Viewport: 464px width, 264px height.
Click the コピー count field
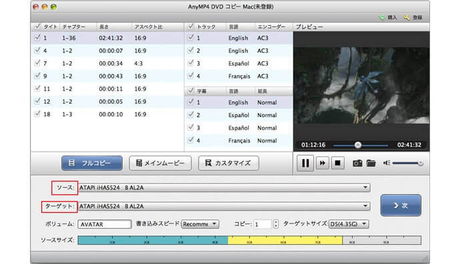point(263,224)
